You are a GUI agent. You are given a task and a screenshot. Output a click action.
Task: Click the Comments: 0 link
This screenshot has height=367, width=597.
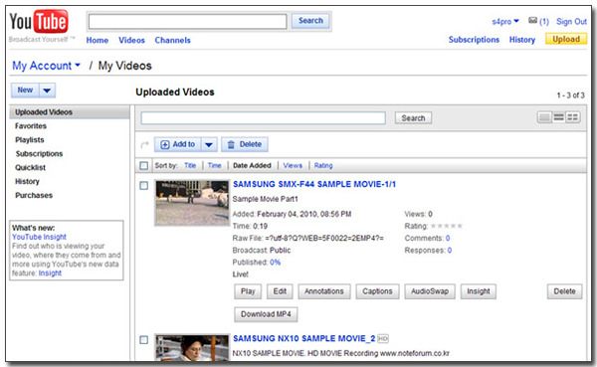point(448,239)
